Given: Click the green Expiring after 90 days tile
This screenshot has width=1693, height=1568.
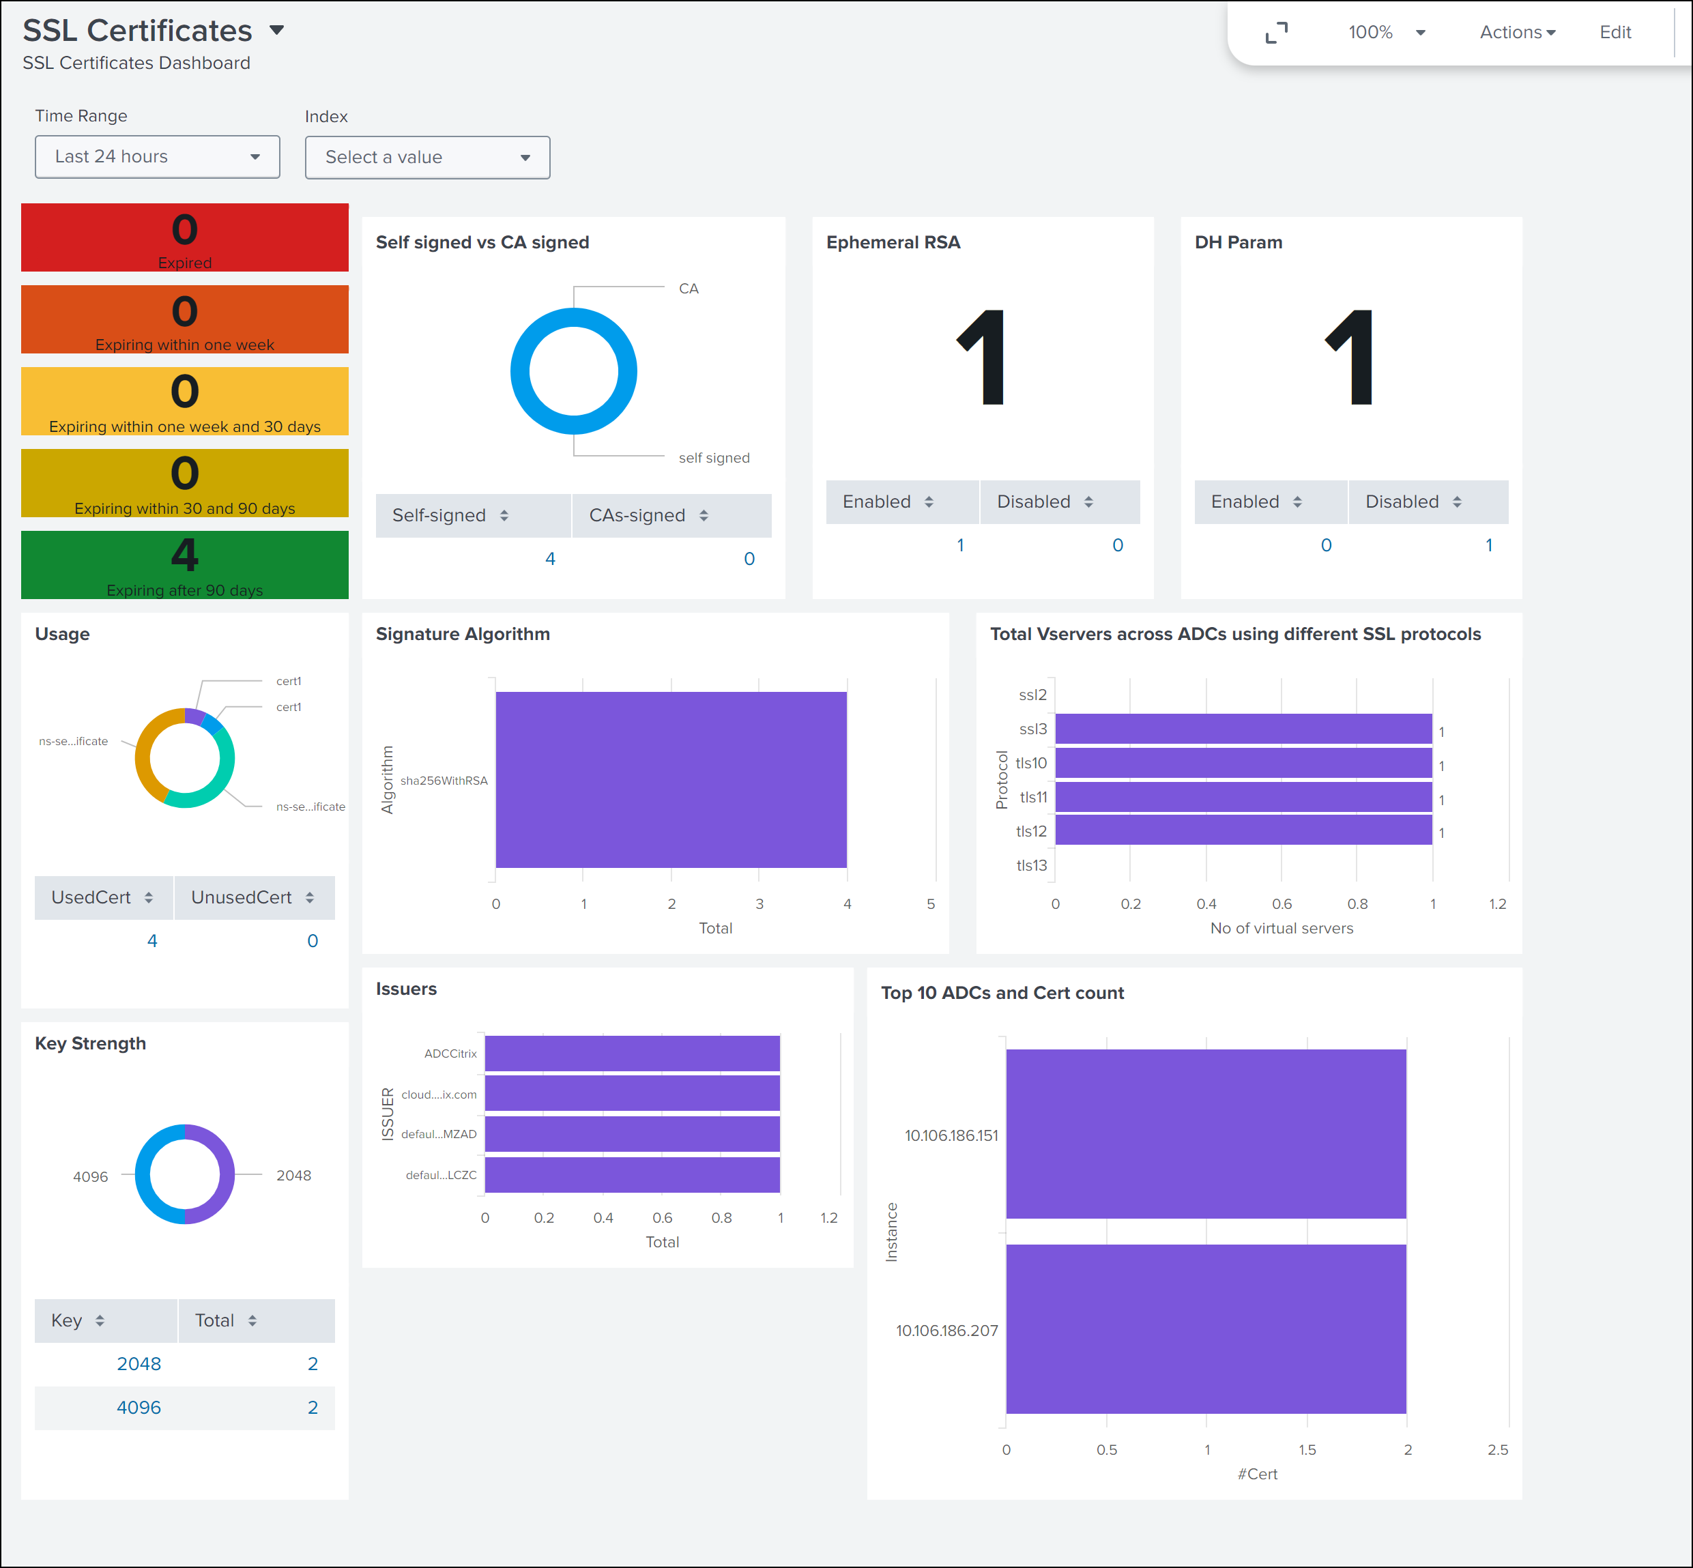Looking at the screenshot, I should click(x=185, y=565).
